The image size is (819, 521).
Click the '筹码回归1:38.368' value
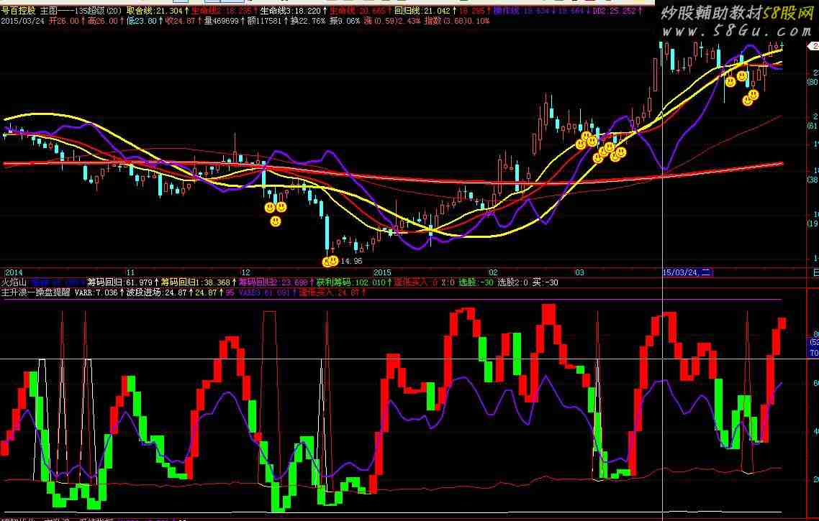tap(195, 282)
